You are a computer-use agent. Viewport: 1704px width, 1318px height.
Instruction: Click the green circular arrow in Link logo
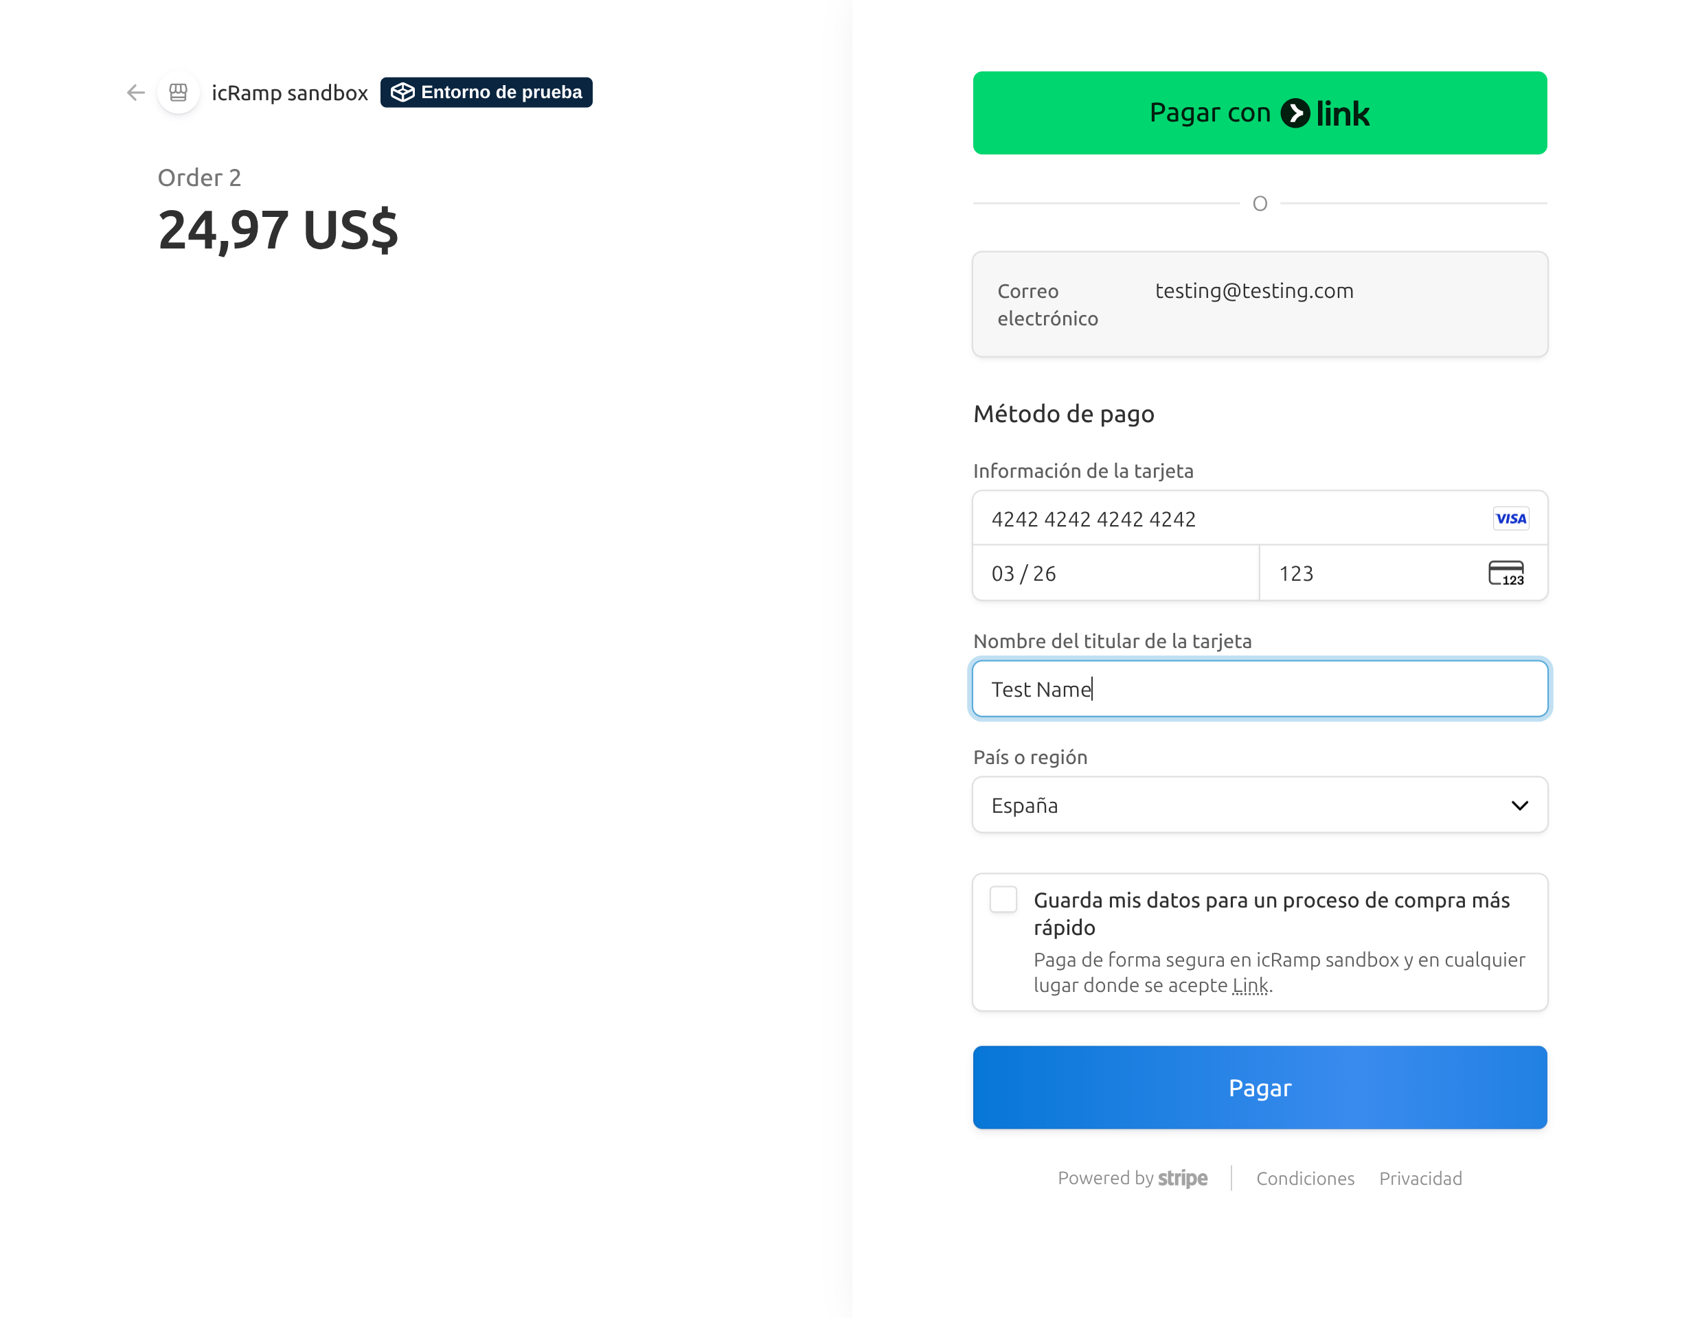click(1297, 113)
